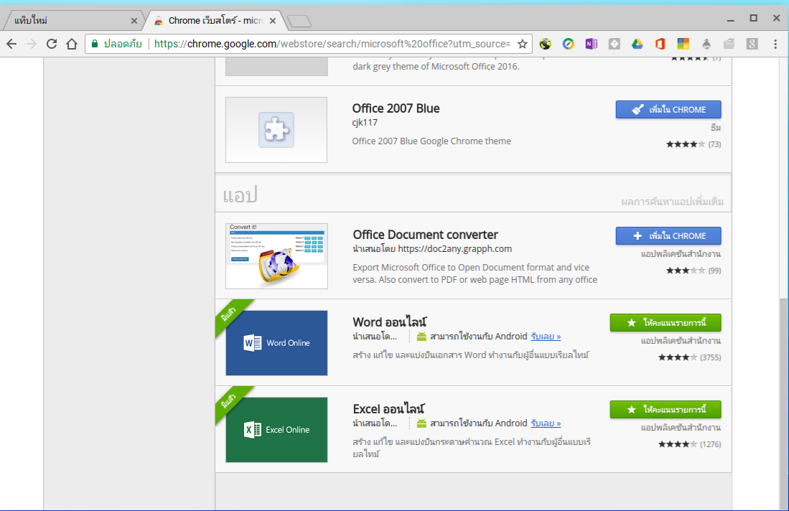789x511 pixels.
Task: Click the แอป section heading
Action: click(240, 194)
